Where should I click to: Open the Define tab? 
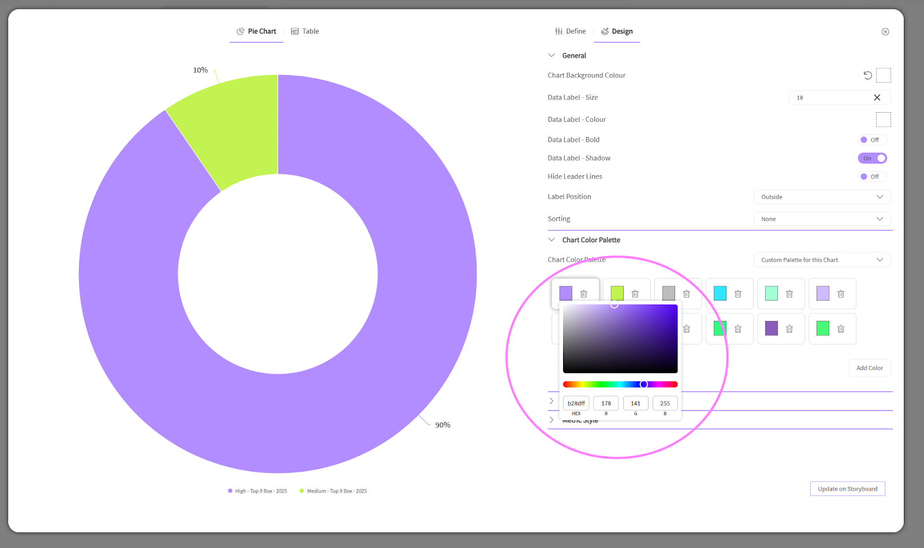(571, 31)
